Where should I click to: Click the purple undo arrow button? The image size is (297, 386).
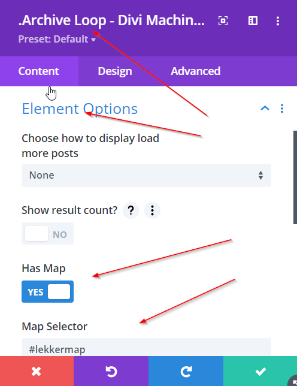pos(111,371)
